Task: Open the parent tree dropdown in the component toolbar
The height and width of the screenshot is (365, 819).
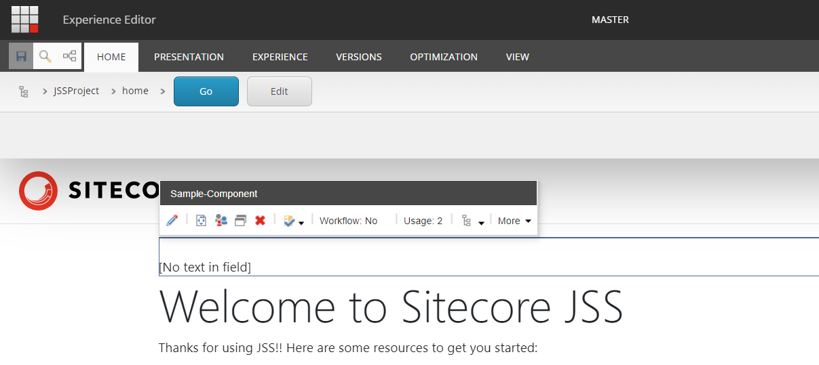Action: [472, 221]
